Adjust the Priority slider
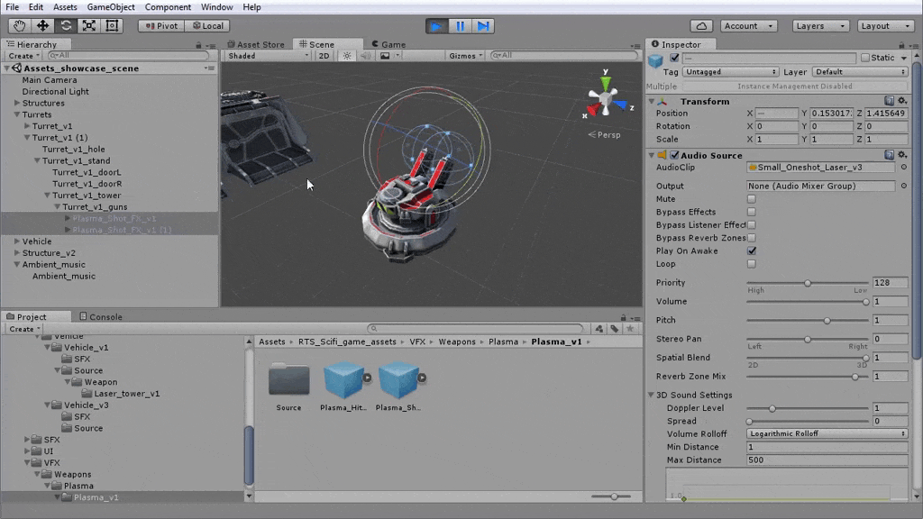923x519 pixels. coord(808,283)
